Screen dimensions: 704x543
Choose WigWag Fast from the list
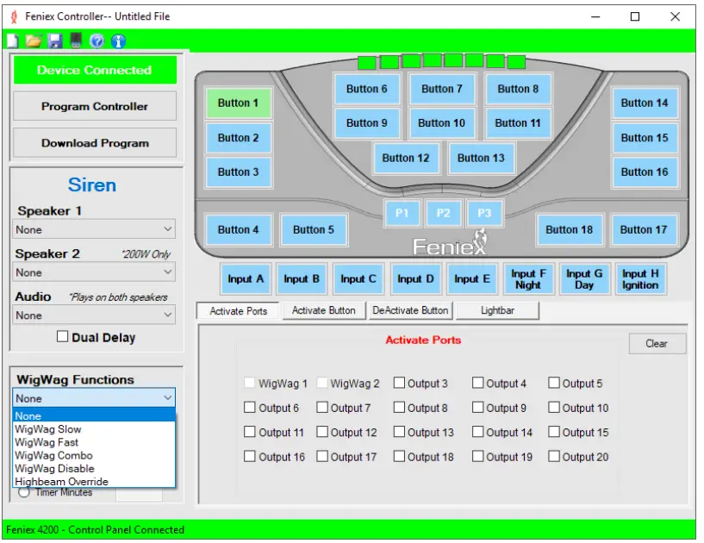[x=94, y=442]
